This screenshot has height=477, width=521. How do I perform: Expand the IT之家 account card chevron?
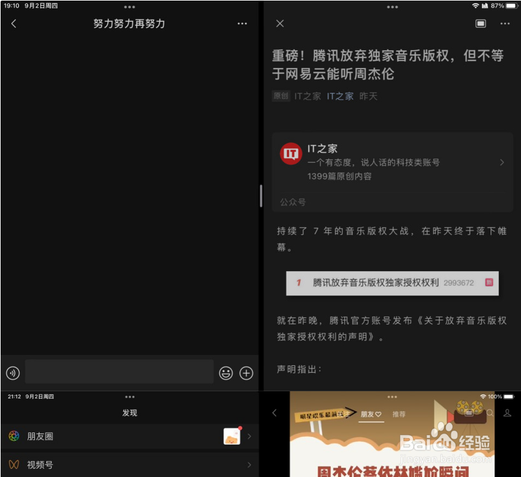503,162
